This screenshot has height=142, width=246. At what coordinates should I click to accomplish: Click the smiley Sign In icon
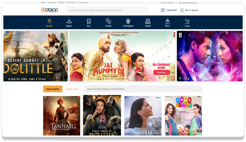(x=182, y=10)
